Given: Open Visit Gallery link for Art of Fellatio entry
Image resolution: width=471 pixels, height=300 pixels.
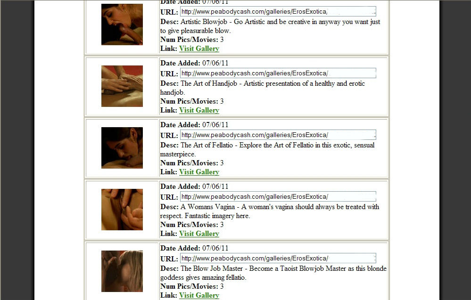Looking at the screenshot, I should coord(199,172).
